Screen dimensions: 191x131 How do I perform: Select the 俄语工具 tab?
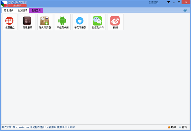click(36, 10)
